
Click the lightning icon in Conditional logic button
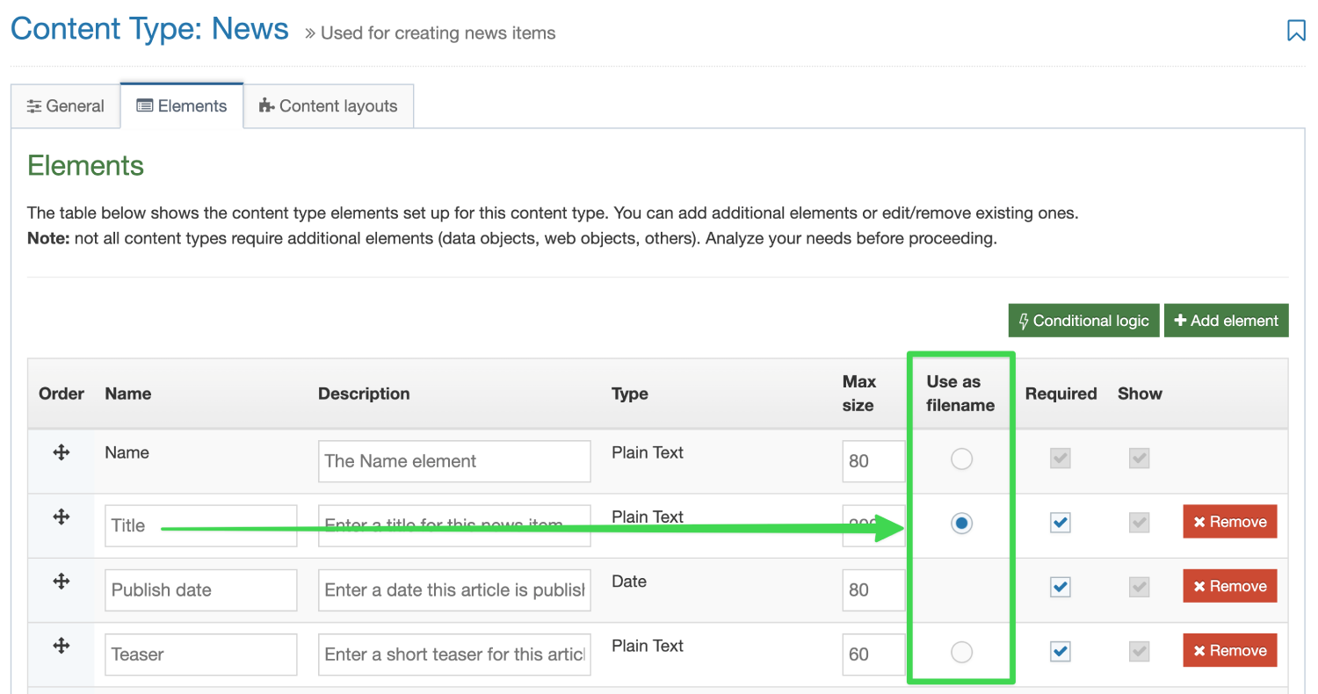pos(1024,320)
